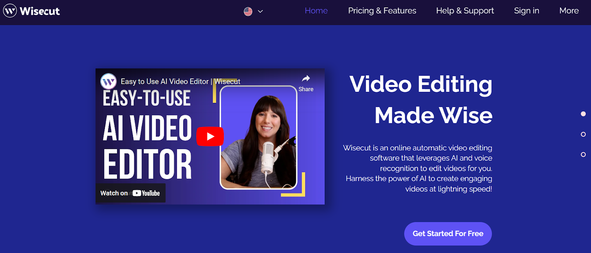This screenshot has width=591, height=253.
Task: Open the video title 'Easy to Use AI Video Editor'
Action: point(180,82)
